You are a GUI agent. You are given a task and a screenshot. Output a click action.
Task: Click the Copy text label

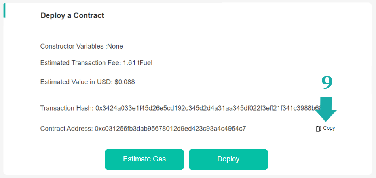pyautogui.click(x=329, y=128)
